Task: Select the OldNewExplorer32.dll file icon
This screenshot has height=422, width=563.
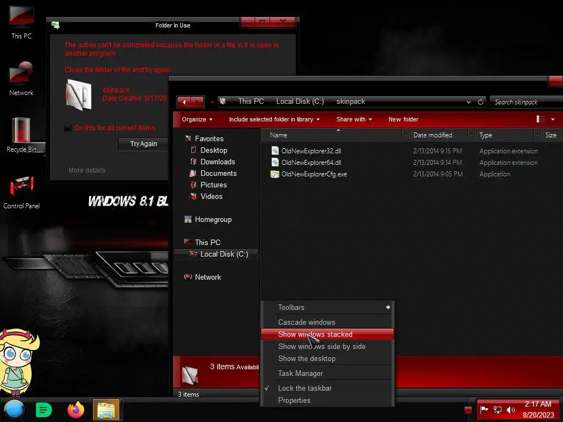Action: click(275, 151)
